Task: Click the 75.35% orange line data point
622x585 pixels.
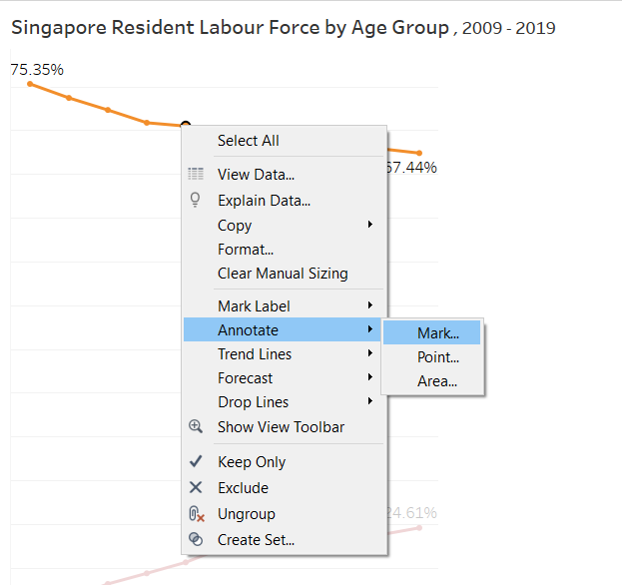Action: click(x=30, y=84)
